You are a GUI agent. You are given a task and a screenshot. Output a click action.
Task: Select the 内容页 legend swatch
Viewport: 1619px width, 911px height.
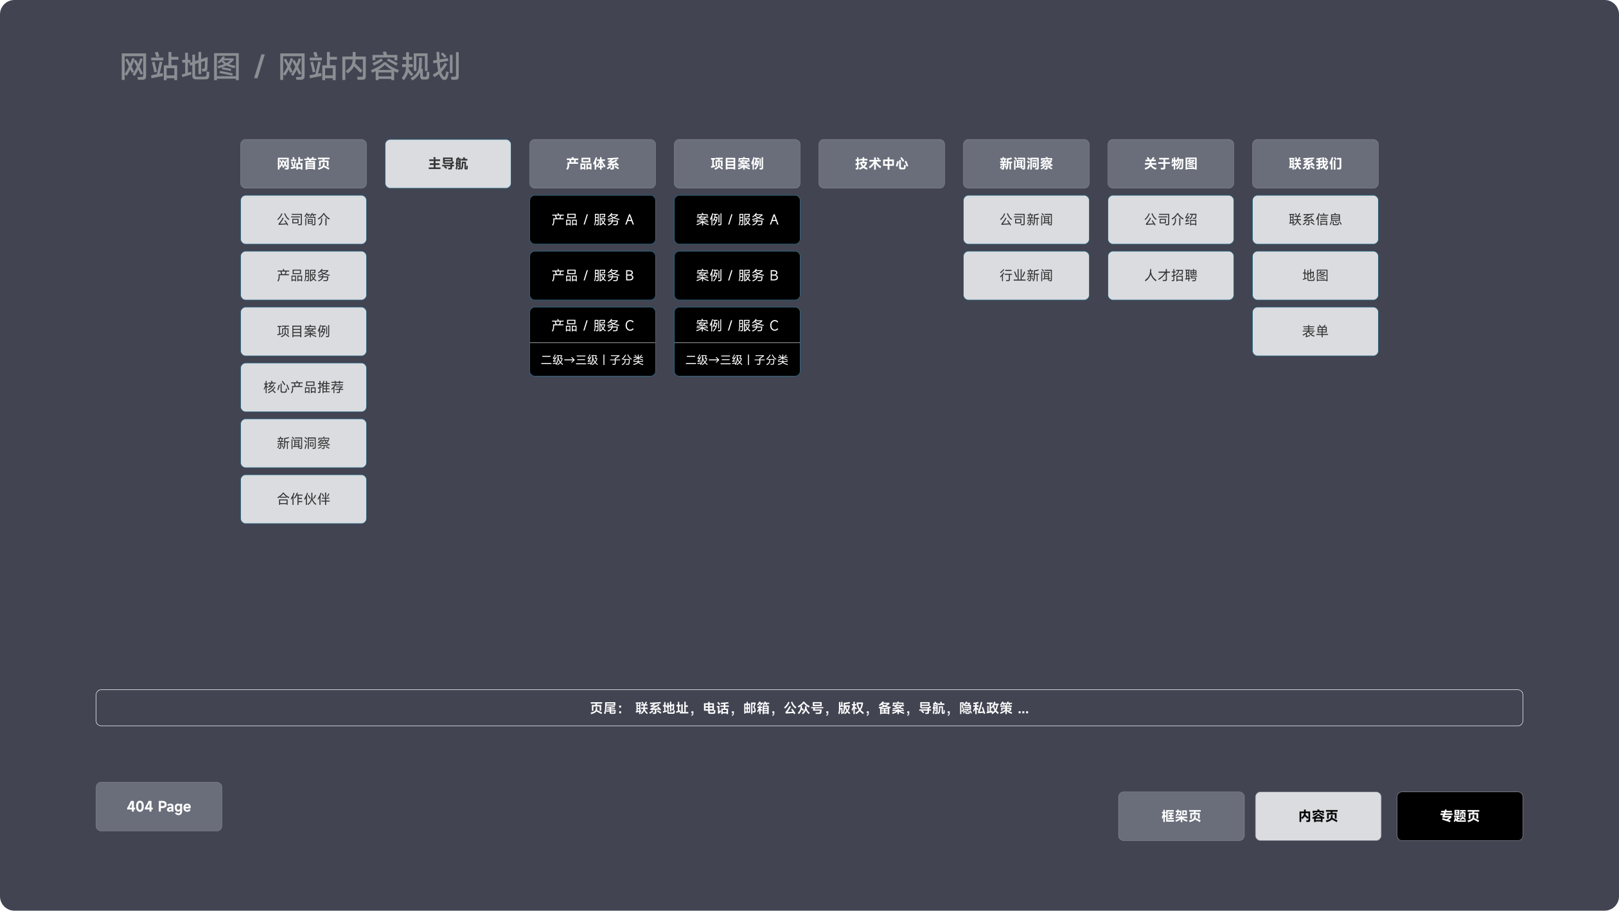pos(1318,816)
